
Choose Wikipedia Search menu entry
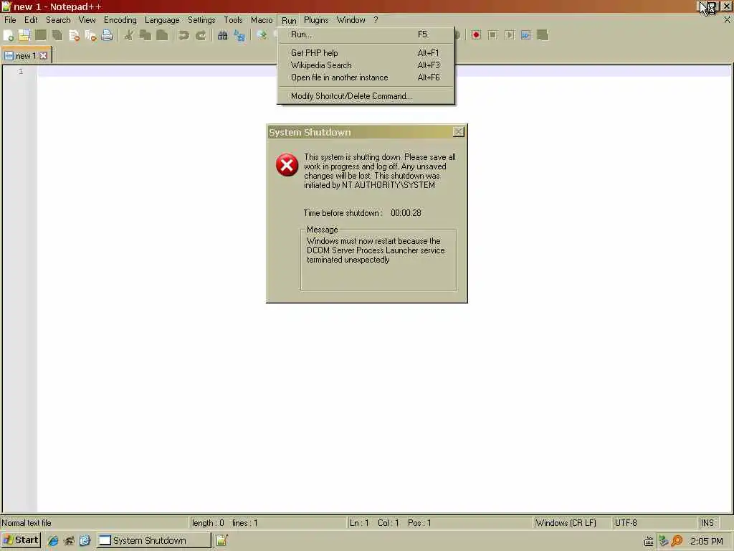(366, 65)
